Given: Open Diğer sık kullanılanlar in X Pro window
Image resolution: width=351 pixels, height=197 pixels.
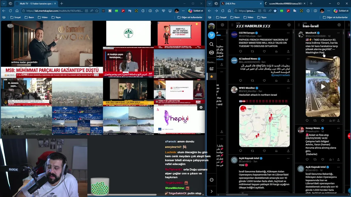Looking at the screenshot, I should pos(335,17).
